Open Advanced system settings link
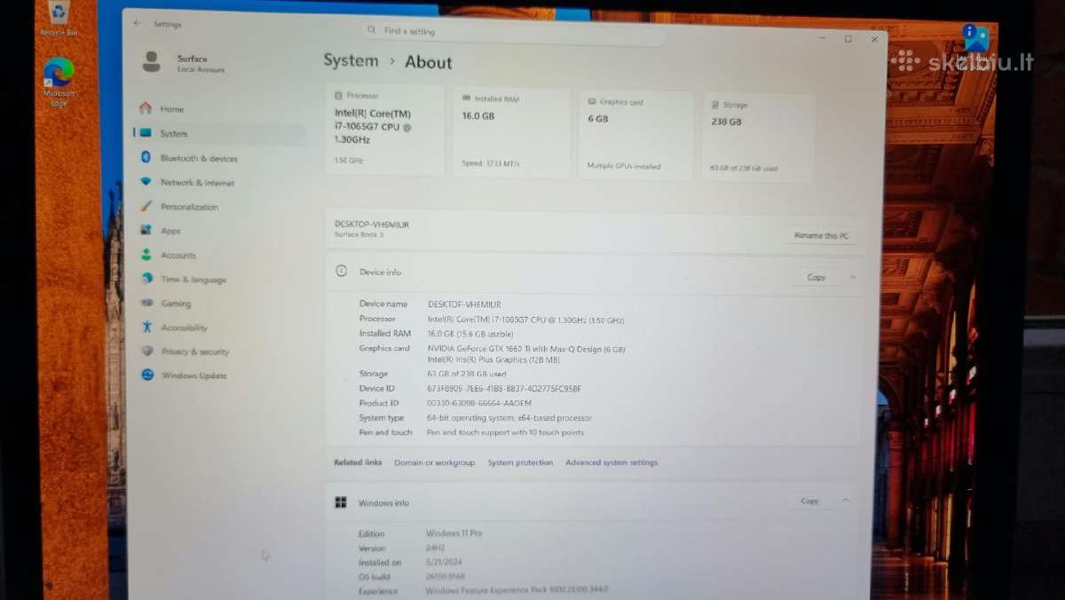 click(611, 462)
